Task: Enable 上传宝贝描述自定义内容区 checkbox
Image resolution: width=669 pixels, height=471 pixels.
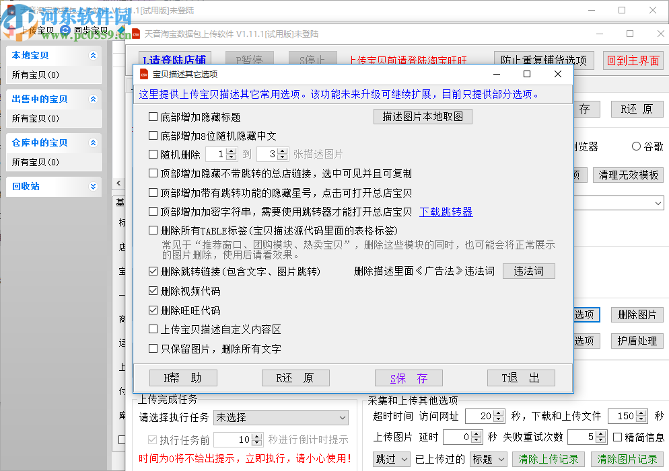Action: pyautogui.click(x=153, y=329)
